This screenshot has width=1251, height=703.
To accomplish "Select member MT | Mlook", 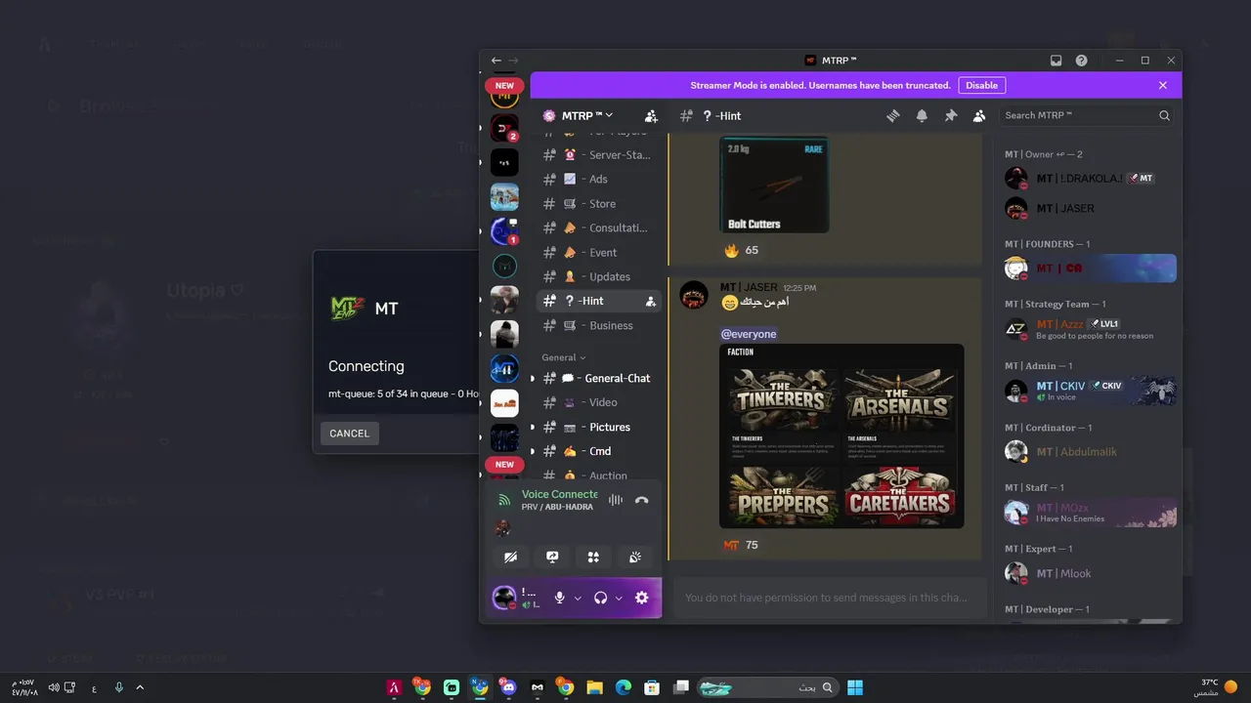I will [x=1089, y=573].
